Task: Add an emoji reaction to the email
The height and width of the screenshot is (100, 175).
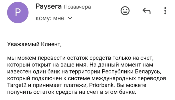Action: [125, 11]
